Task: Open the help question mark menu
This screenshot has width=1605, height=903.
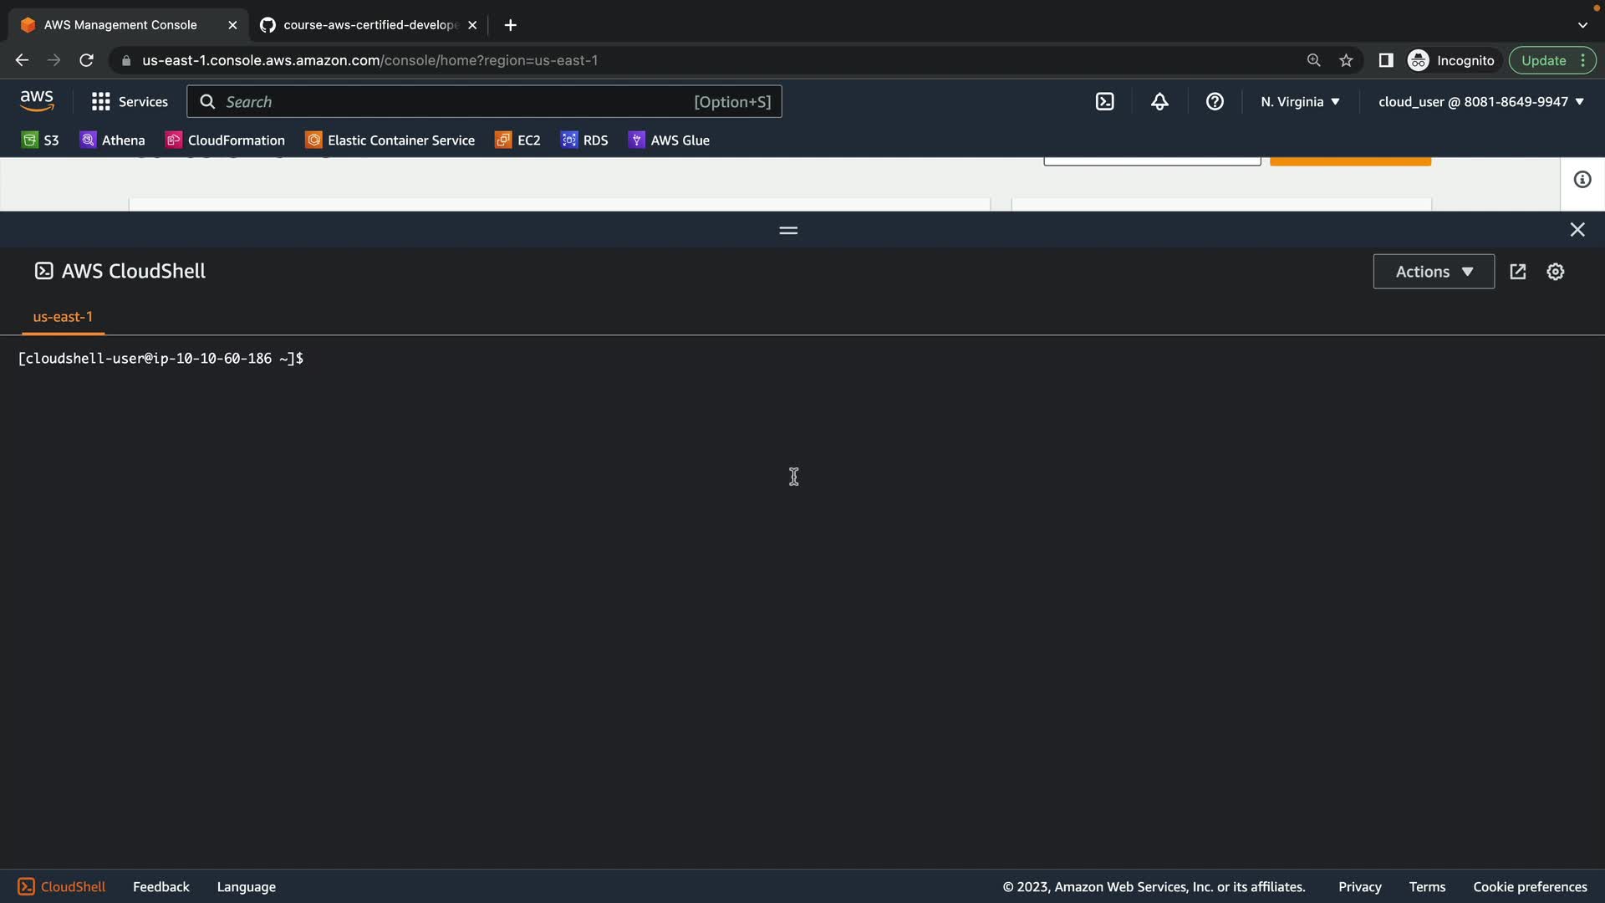Action: [1215, 102]
